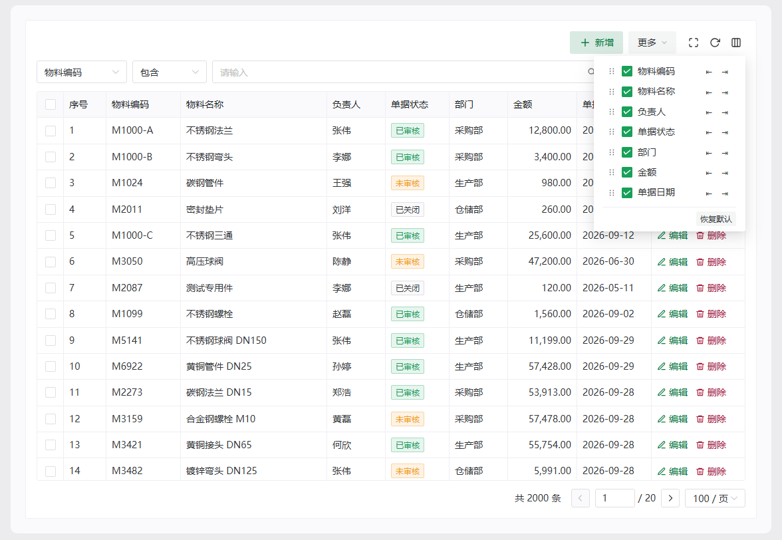Screen dimensions: 782x540
Task: Focus the 请输入 search input
Action: pos(404,72)
